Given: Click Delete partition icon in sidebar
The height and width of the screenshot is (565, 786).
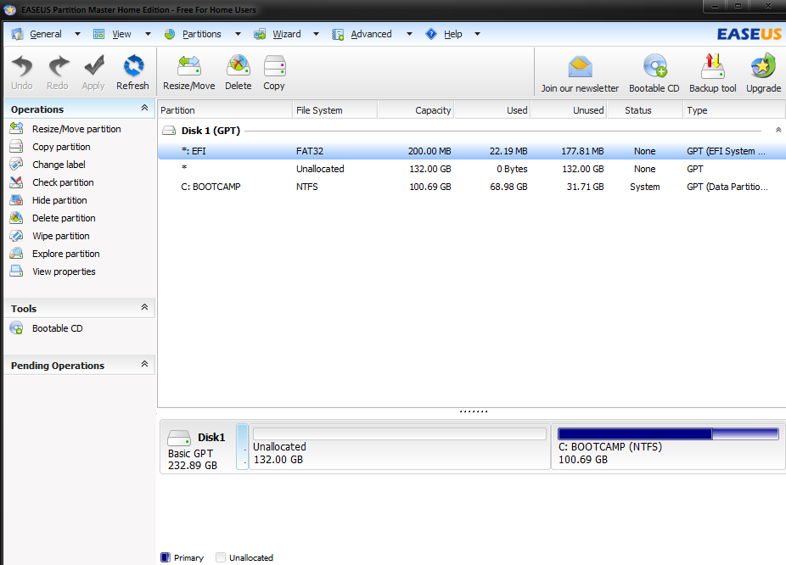Looking at the screenshot, I should [x=16, y=218].
